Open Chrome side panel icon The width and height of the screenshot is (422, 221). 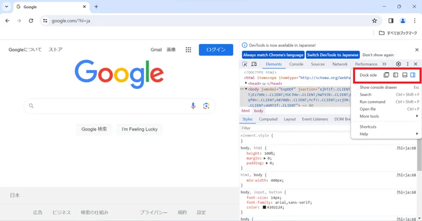click(391, 21)
